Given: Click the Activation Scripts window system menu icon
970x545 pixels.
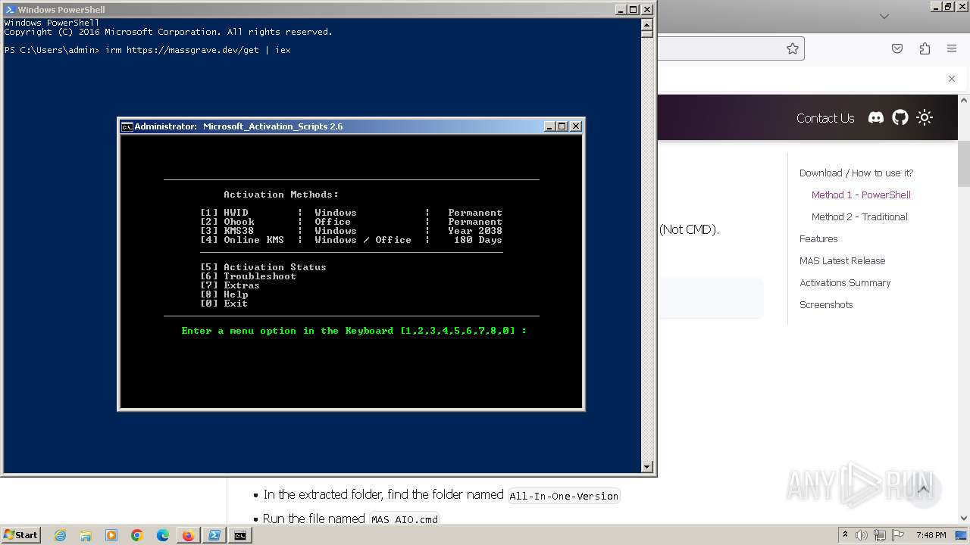Looking at the screenshot, I should [x=127, y=126].
